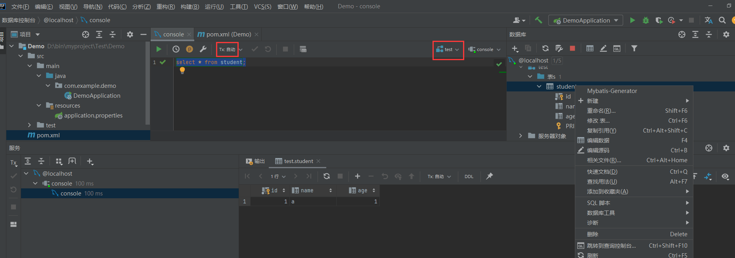Viewport: 735px width, 258px height.
Task: Open Search Everywhere magnifier icon
Action: [x=722, y=20]
